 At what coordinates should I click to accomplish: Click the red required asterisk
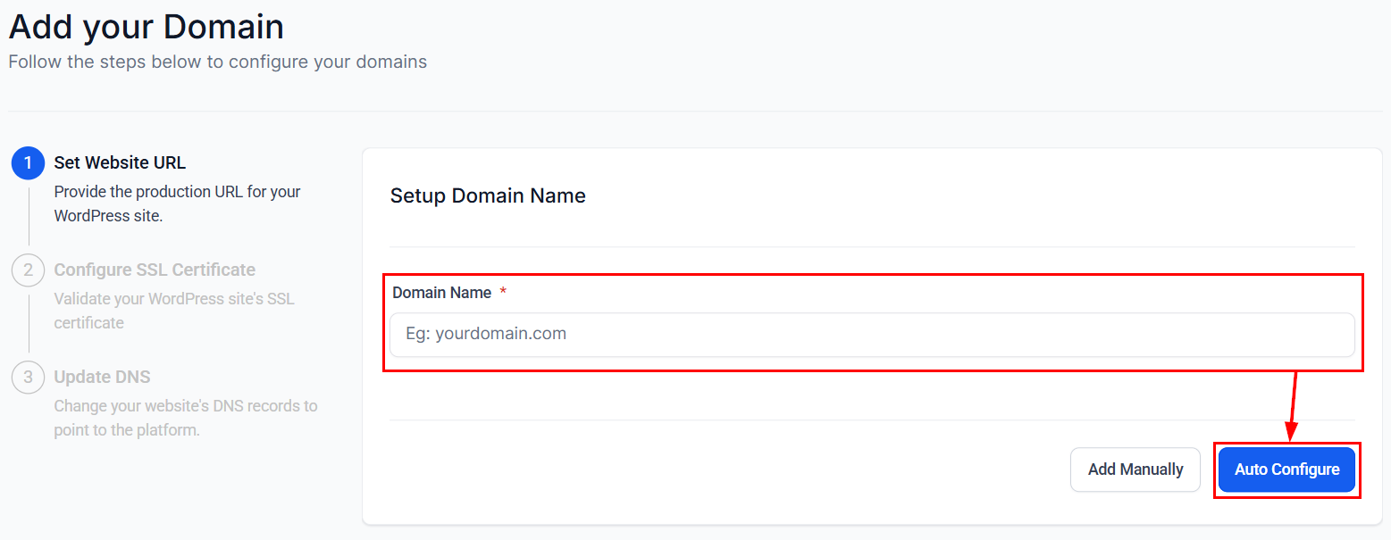coord(503,293)
